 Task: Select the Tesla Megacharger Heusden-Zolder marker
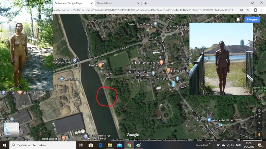pos(85,136)
